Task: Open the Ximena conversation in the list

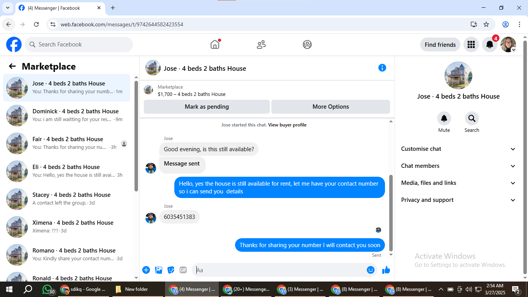Action: pos(67,227)
